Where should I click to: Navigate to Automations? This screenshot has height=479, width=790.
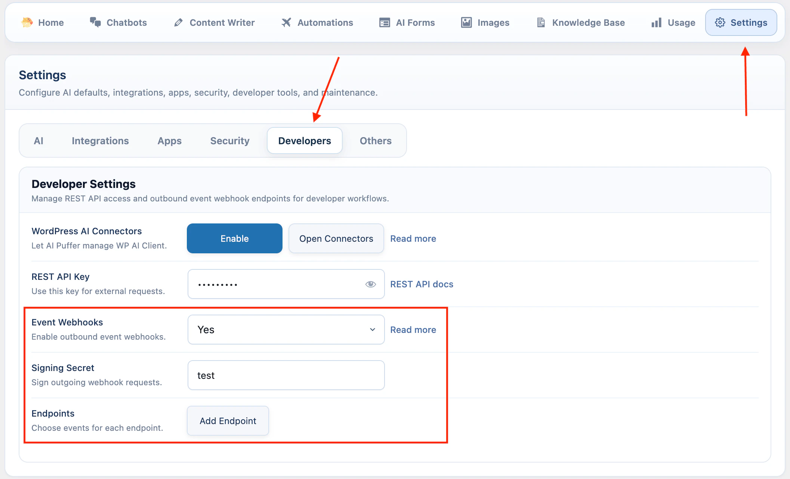317,22
